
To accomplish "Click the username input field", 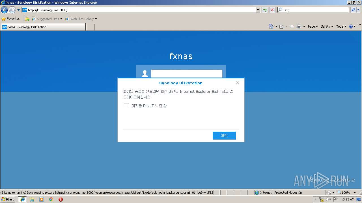I will pyautogui.click(x=187, y=74).
